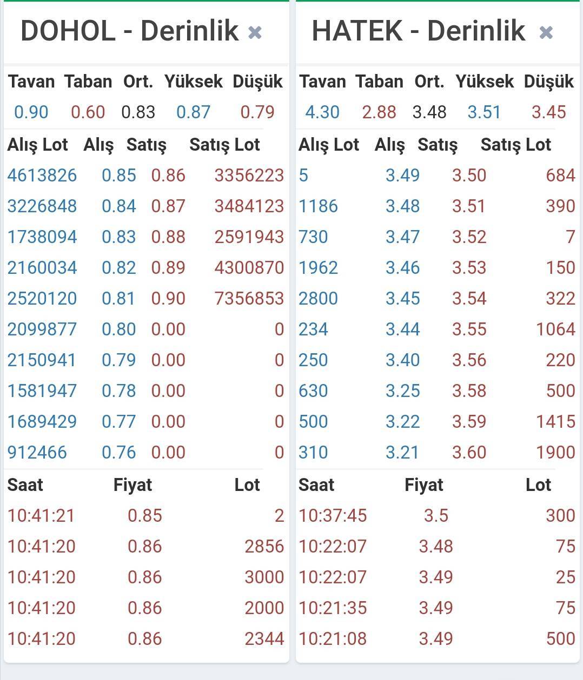
Task: Close the DOHOL Derinlik panel
Action: click(255, 33)
